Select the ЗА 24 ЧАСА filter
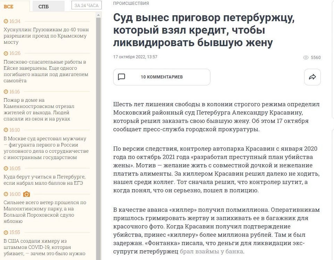This screenshot has height=260, width=334. pyautogui.click(x=86, y=6)
